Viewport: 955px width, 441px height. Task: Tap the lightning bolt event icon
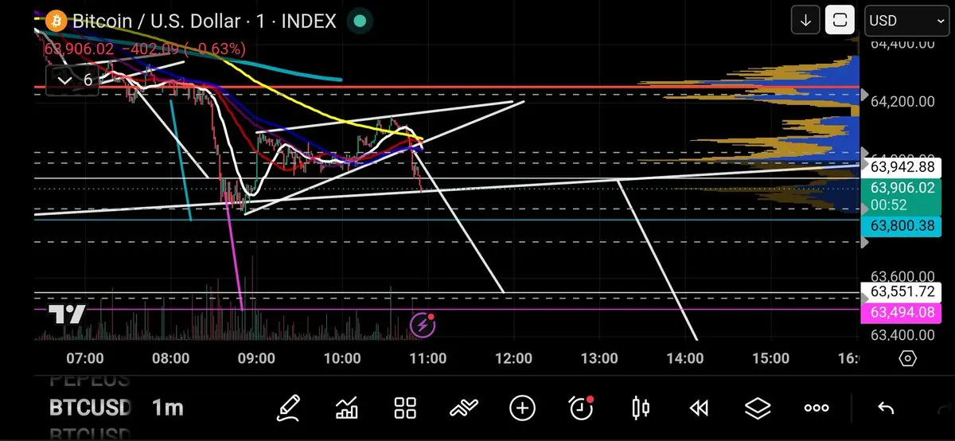422,325
